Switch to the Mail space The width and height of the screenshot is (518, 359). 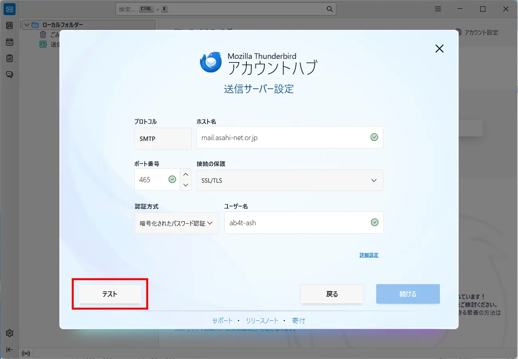point(9,9)
